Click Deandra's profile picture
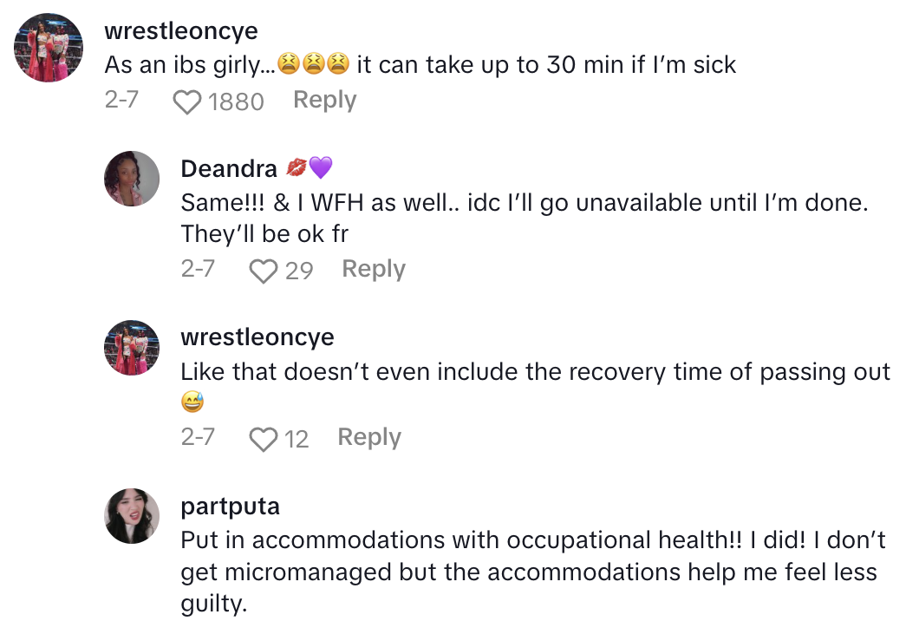This screenshot has height=621, width=919. (132, 179)
